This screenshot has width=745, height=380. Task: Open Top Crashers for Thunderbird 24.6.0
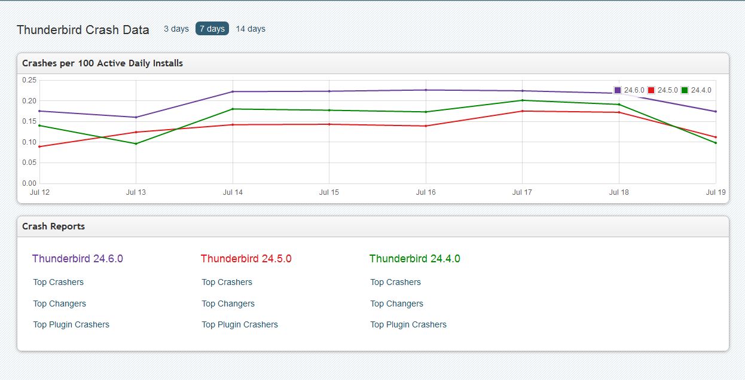59,282
